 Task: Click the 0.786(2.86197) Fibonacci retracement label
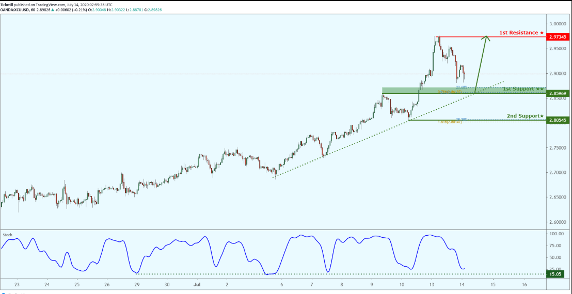tap(450, 92)
